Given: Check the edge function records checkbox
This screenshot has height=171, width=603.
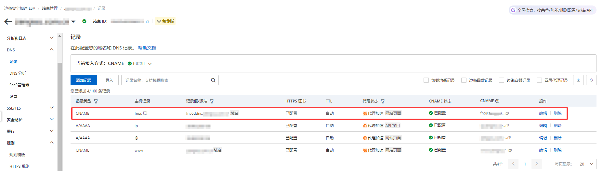Looking at the screenshot, I should click(x=464, y=80).
